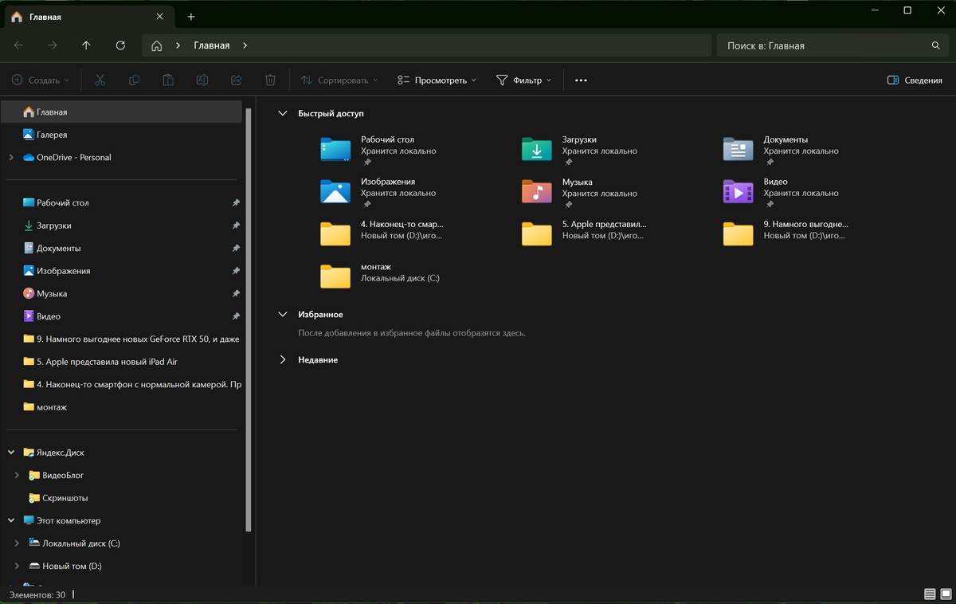
Task: Unpin Видео in sidebar via pin icon
Action: click(236, 316)
